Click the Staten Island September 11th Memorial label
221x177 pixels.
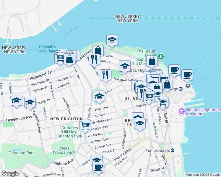[146, 57]
